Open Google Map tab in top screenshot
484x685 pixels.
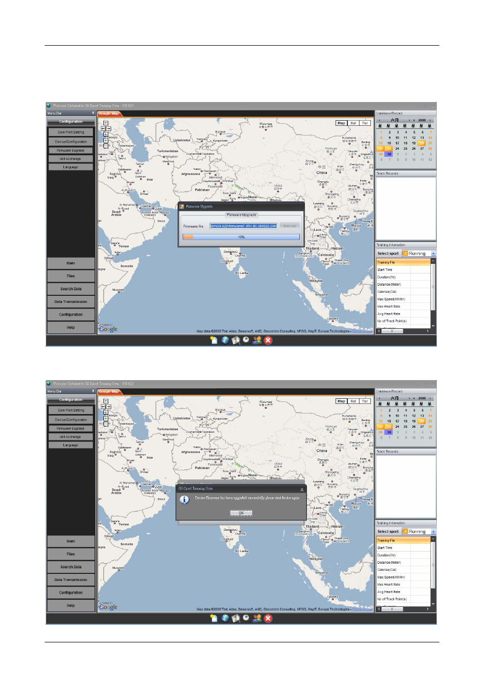point(109,114)
